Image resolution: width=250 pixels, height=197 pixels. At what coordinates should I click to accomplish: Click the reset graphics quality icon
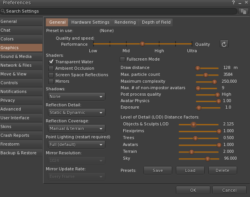[224, 44]
